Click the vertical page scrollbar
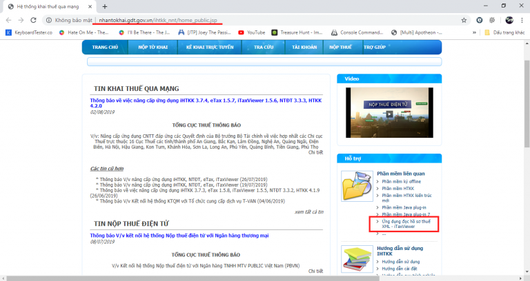Image resolution: width=530 pixels, height=281 pixels. (x=527, y=104)
